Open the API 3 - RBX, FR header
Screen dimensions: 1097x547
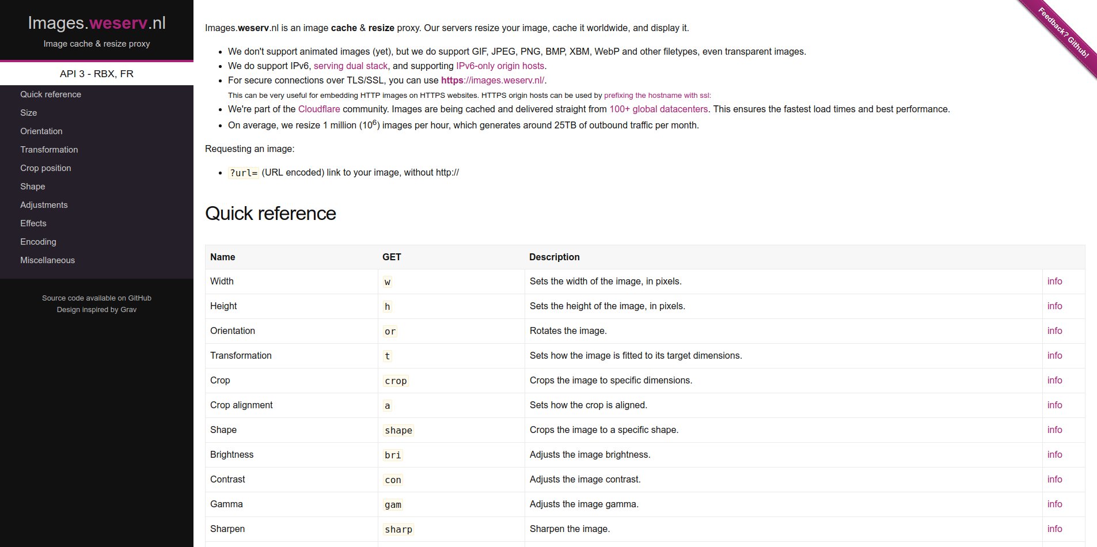point(97,74)
